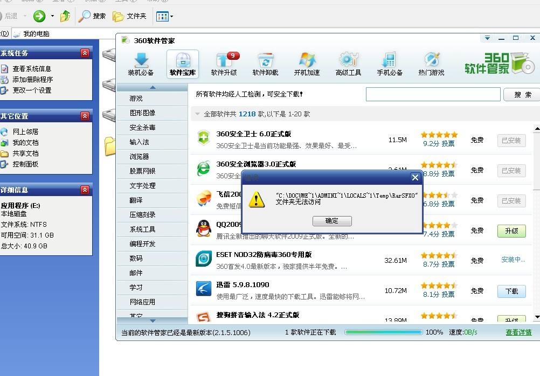Rate 迅雷 using its star rating
540x376 pixels.
(439, 285)
